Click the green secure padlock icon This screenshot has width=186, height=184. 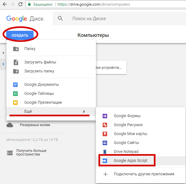29,4
